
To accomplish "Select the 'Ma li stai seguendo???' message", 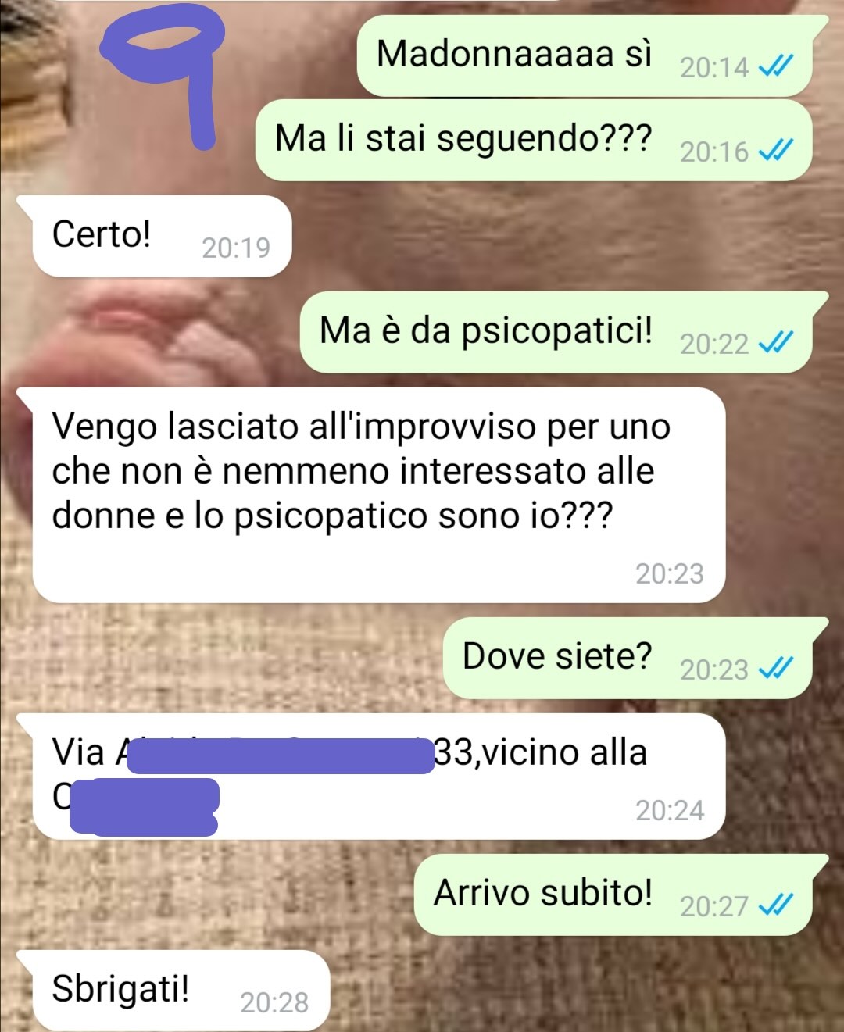I will (541, 140).
